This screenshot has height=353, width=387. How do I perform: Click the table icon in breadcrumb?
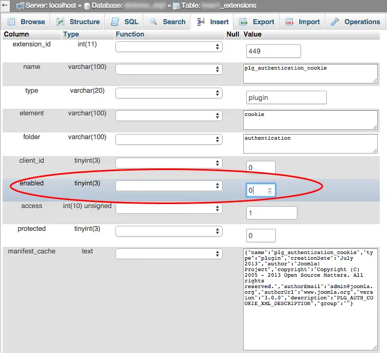point(176,6)
